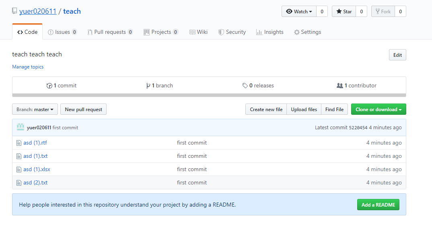
Task: Click first commit message in asd (1).xlsx row
Action: pos(192,169)
